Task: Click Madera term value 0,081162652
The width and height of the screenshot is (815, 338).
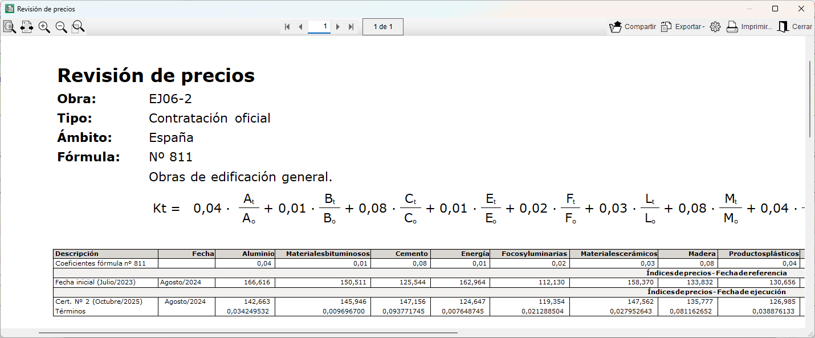Action: 691,311
